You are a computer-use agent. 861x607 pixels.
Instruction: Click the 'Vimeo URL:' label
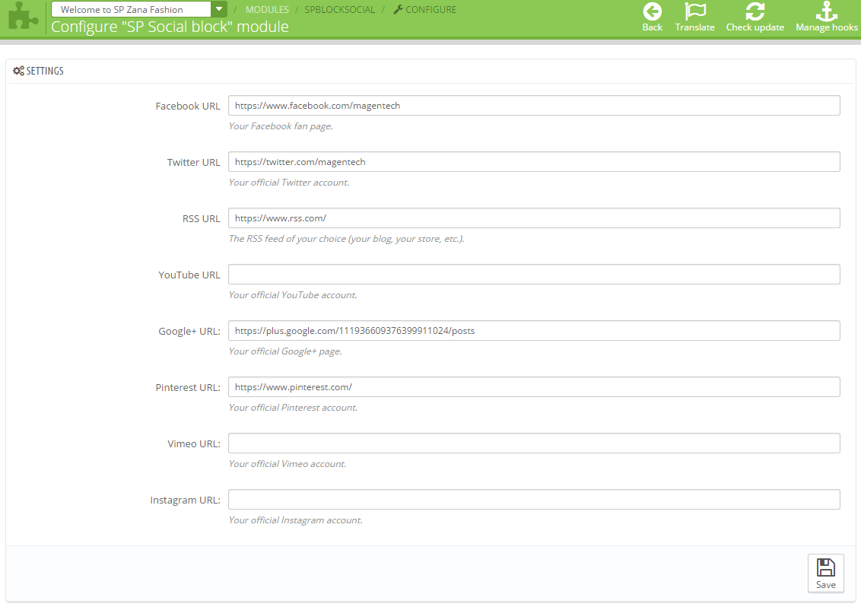coord(193,444)
